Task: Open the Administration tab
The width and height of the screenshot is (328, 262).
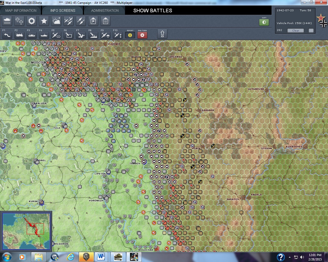Action: click(105, 10)
